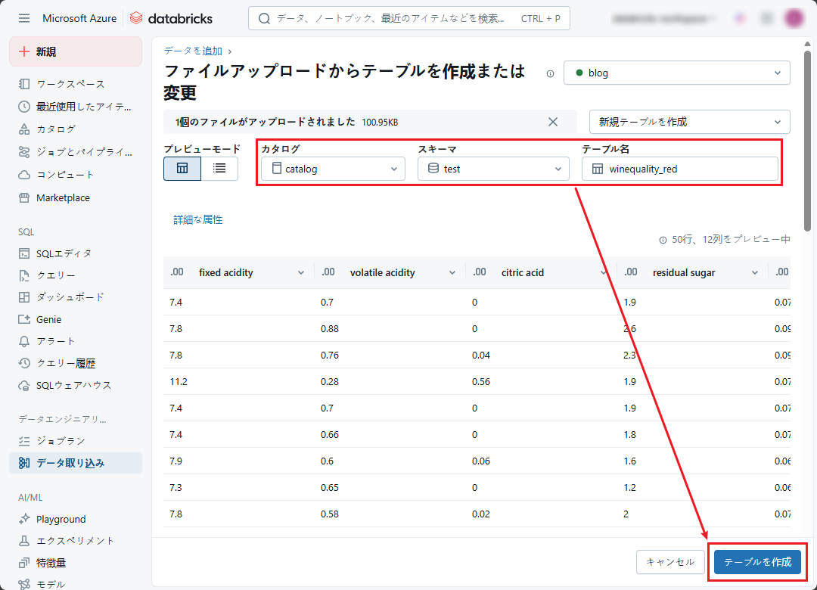The width and height of the screenshot is (817, 590).
Task: Open the Marketplace sidebar icon
Action: pos(24,197)
